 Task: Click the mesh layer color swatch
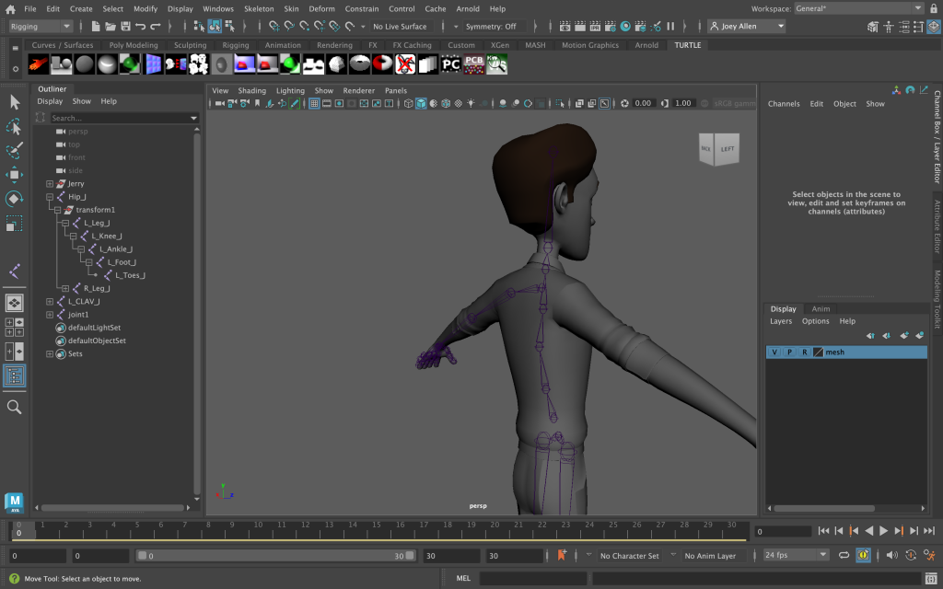tap(819, 352)
